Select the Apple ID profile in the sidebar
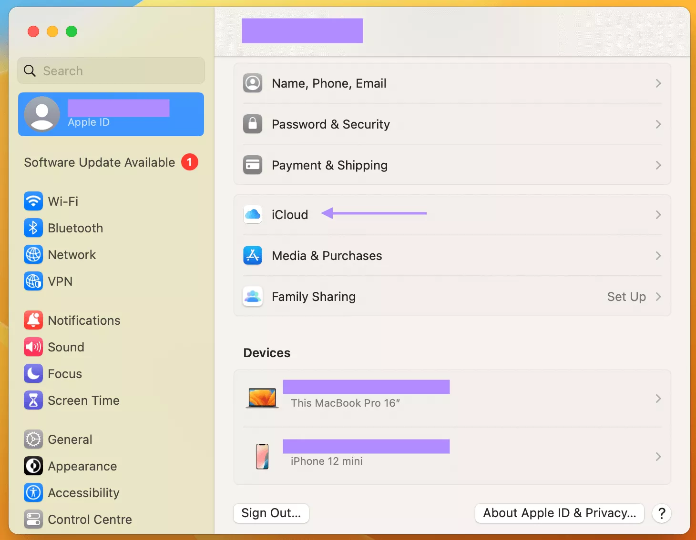The image size is (696, 540). click(111, 114)
